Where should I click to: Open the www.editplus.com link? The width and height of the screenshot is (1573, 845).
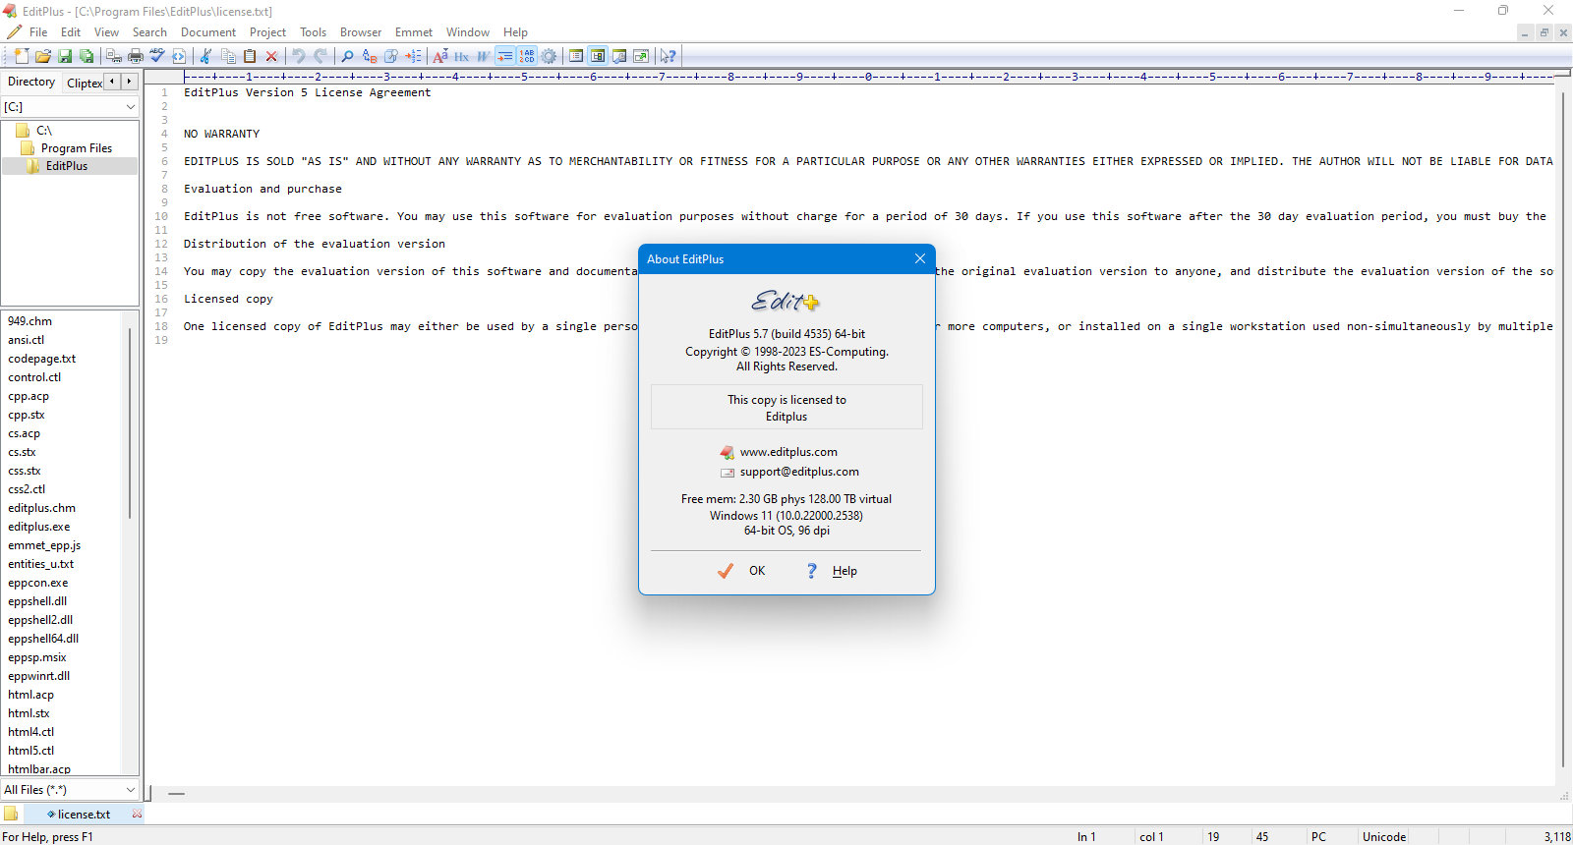(788, 452)
